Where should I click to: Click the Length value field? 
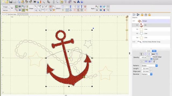(x=146, y=69)
